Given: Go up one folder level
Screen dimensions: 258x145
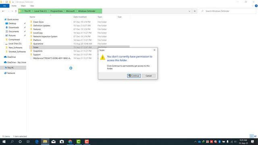Looking at the screenshot, I should click(16, 11).
